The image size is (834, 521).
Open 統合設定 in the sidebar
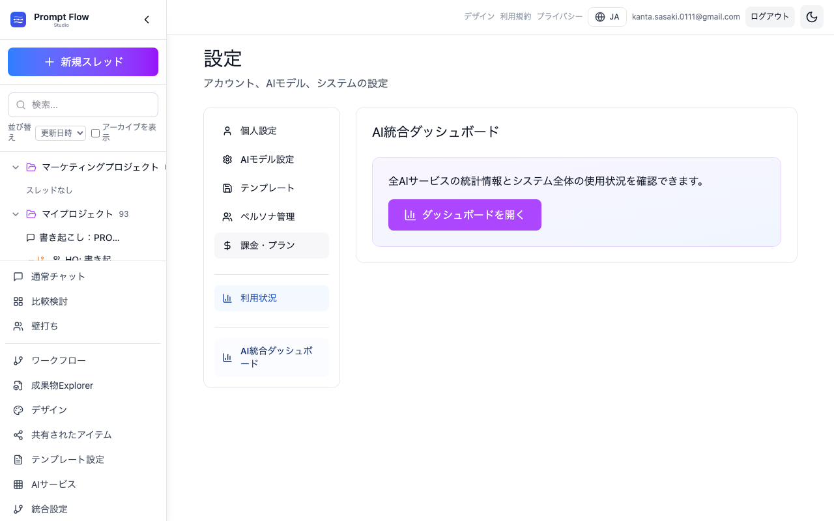coord(83,509)
